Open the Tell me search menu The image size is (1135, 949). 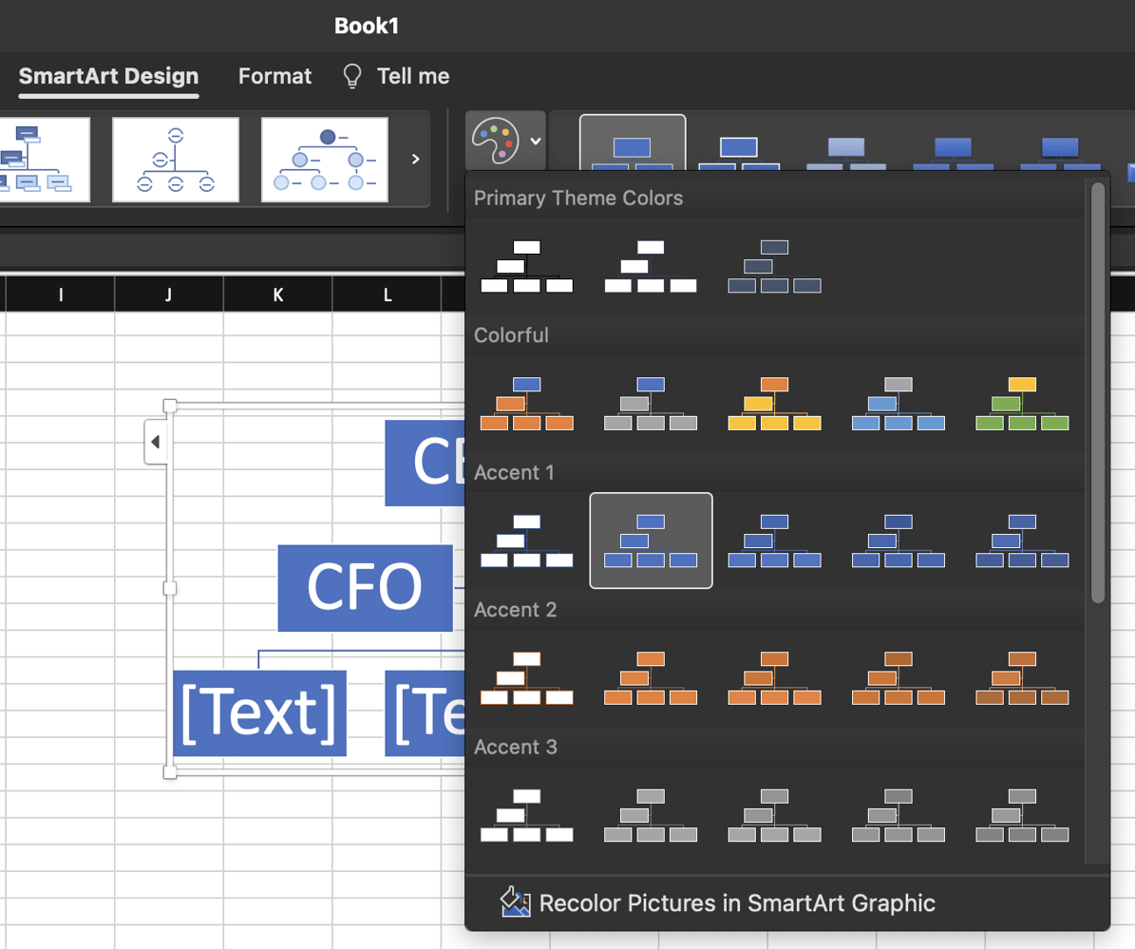[x=395, y=76]
